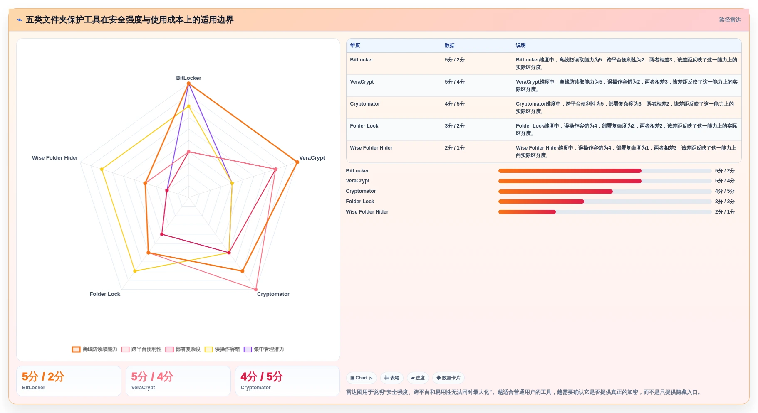Click 2分 / 1分 value beside Wise Folder Hider bar

click(725, 212)
